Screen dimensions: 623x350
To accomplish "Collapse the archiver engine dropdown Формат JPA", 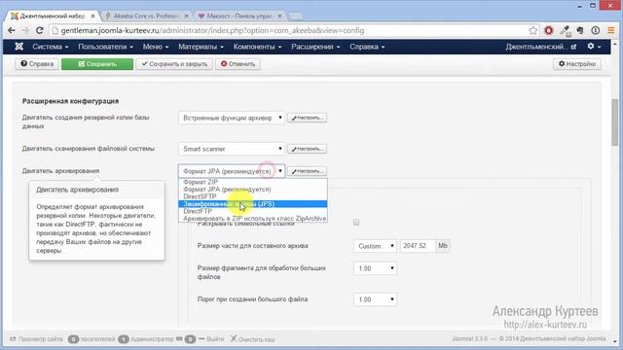I will tap(232, 171).
